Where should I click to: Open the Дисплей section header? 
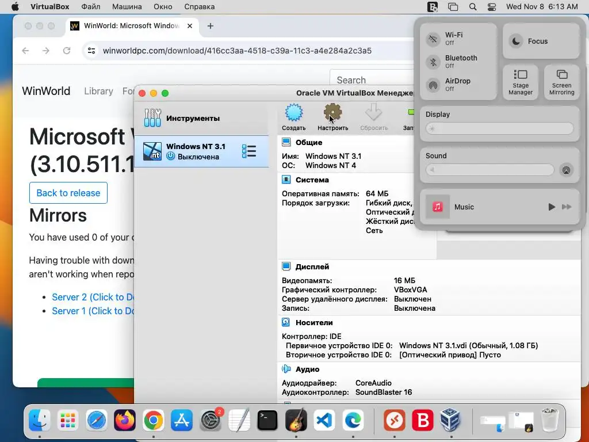click(312, 266)
